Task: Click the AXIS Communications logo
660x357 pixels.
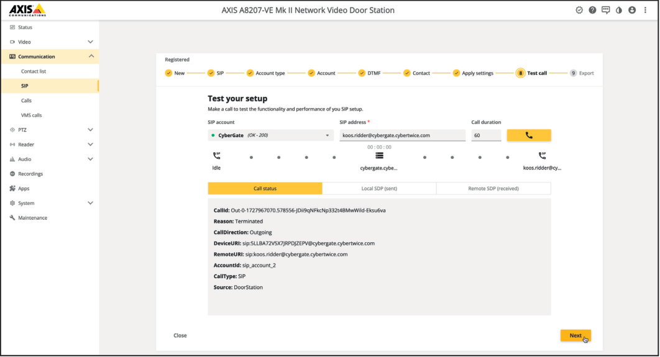Action: (x=27, y=10)
